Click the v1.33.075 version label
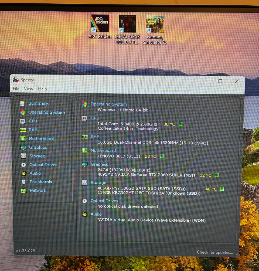Viewport: 259px width, 271px height. [x=25, y=251]
